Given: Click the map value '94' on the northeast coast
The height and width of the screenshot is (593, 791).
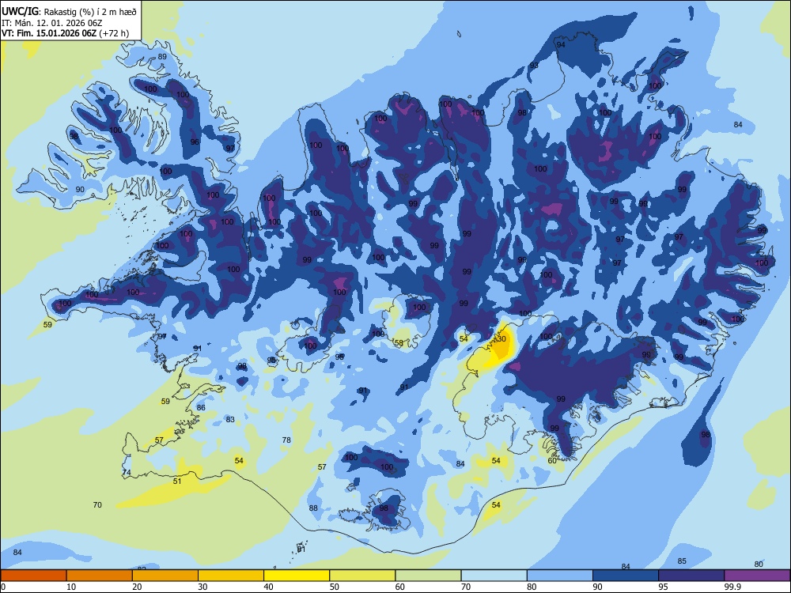Looking at the screenshot, I should (561, 44).
